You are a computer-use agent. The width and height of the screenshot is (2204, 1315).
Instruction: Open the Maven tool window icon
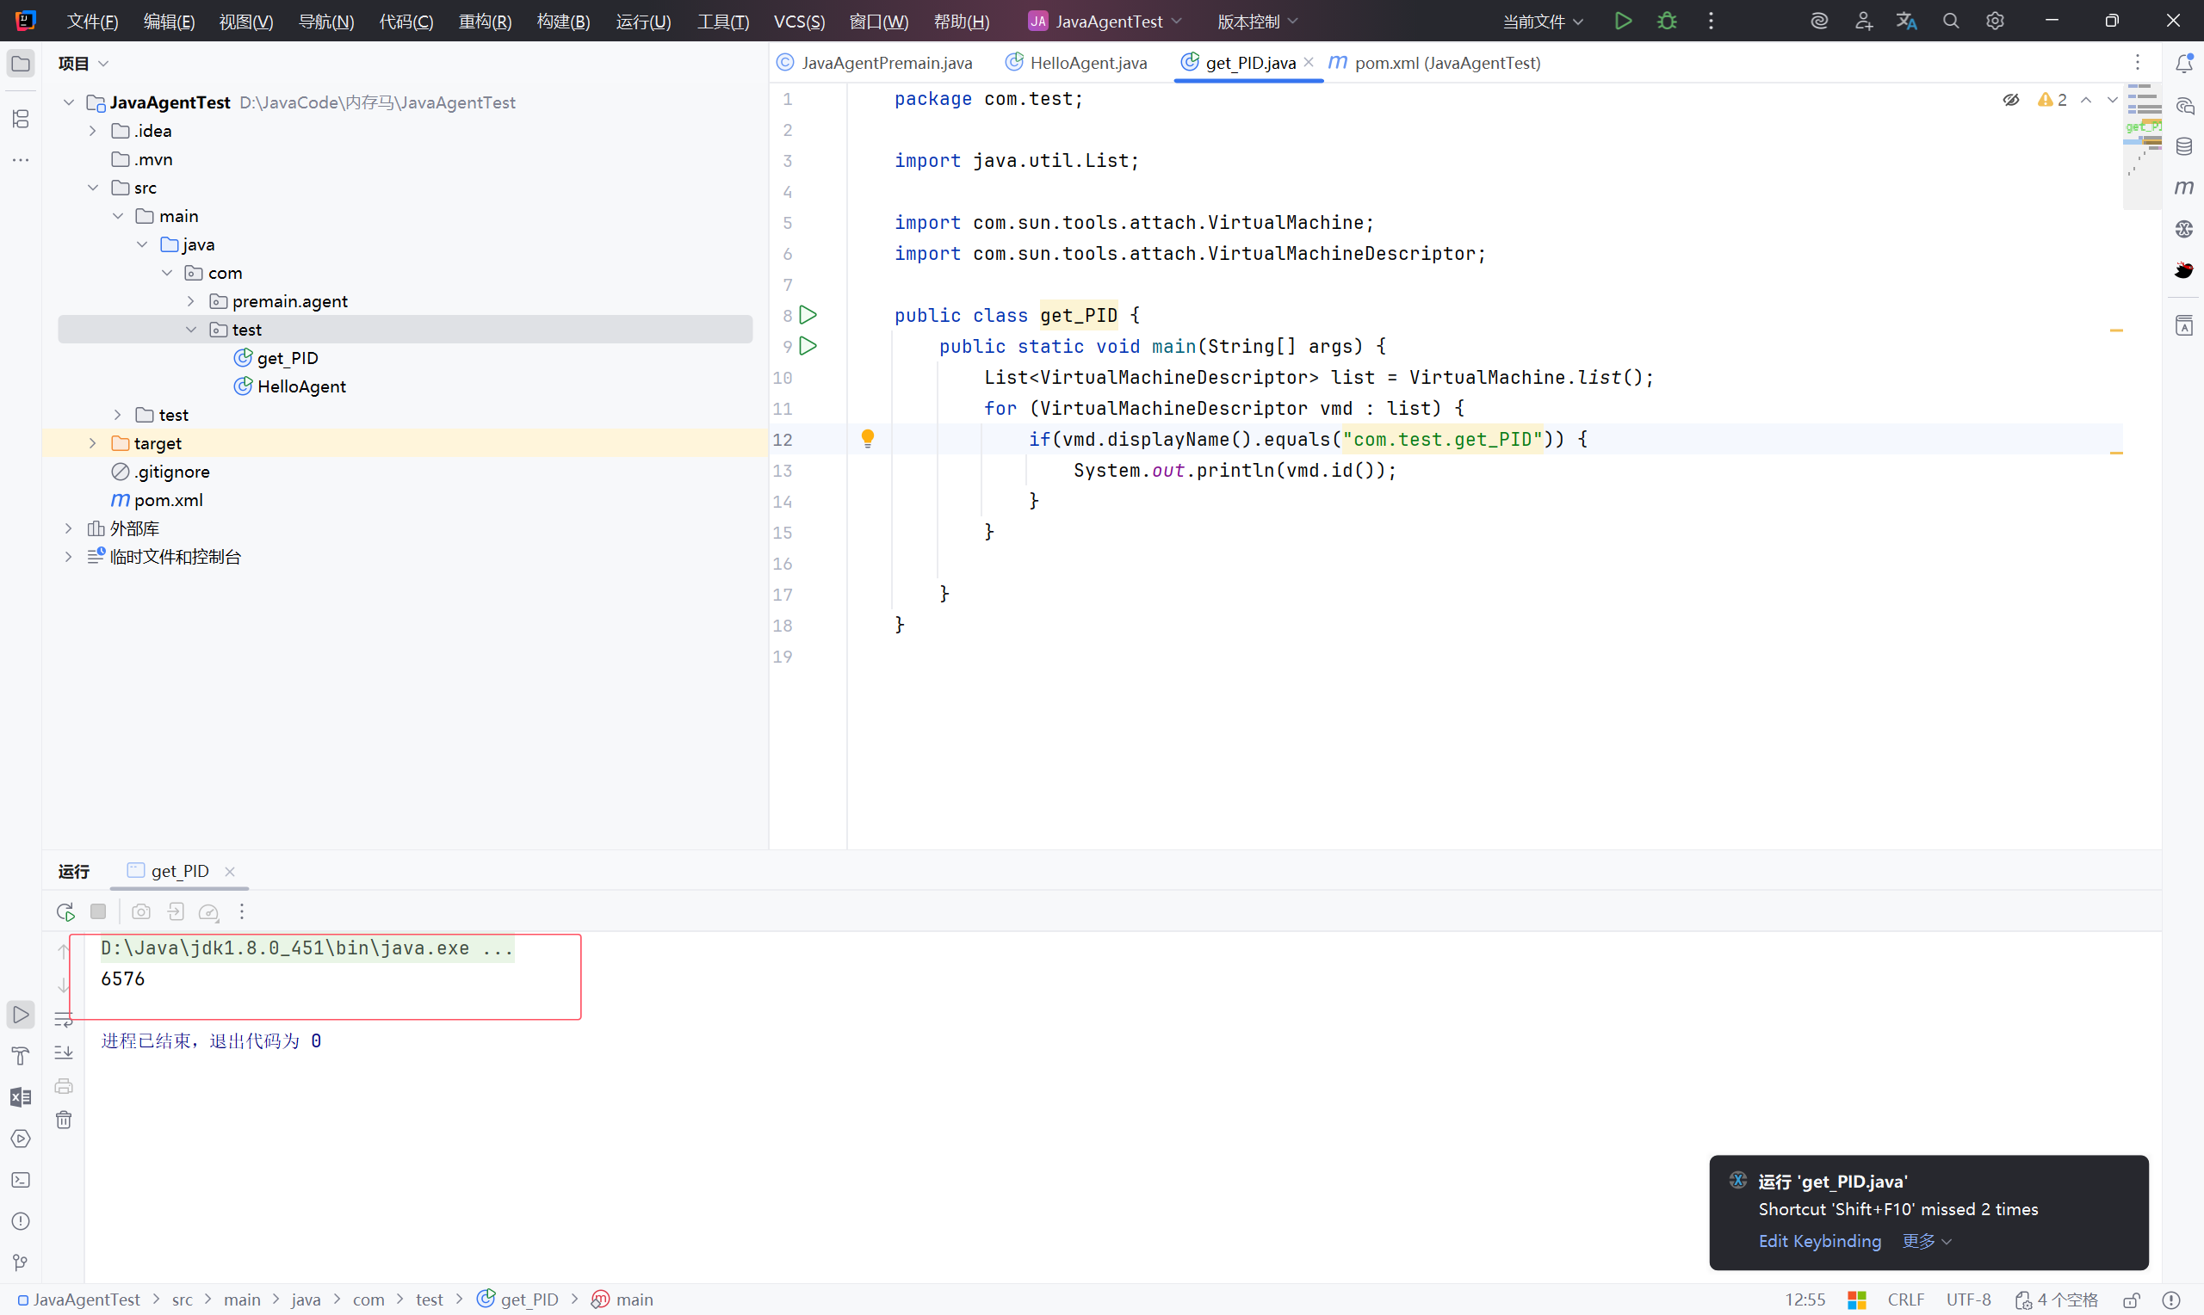pos(2183,187)
